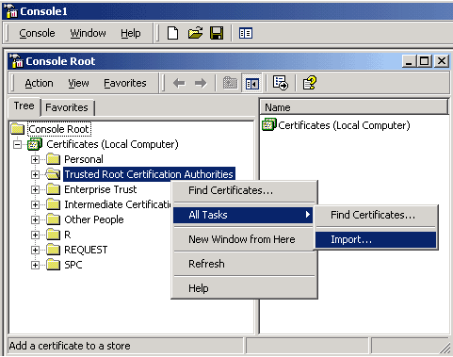Screen dimensions: 453x357
Task: Select Certificates (Local Computer) tree label
Action: (x=112, y=144)
